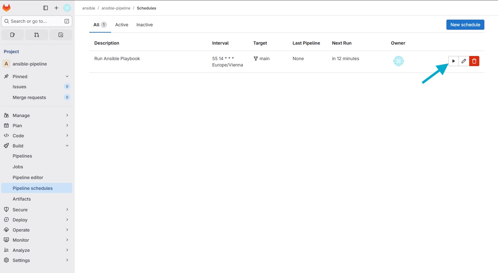Click the plus create new icon
This screenshot has width=498, height=273.
point(56,8)
